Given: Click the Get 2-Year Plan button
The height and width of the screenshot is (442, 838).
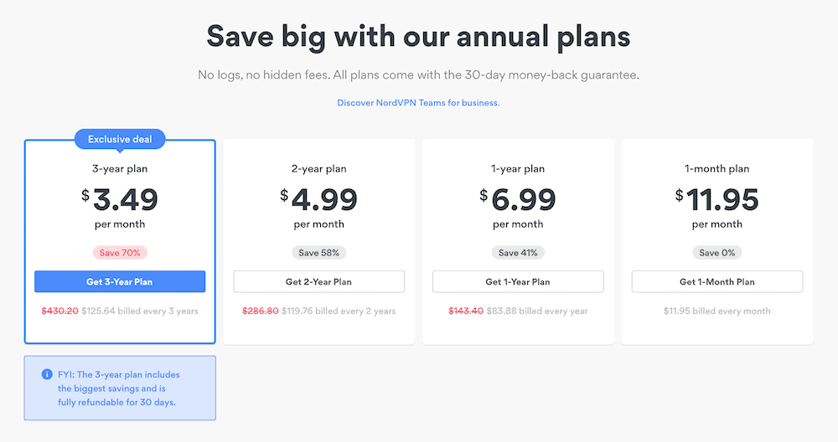Looking at the screenshot, I should (x=318, y=282).
